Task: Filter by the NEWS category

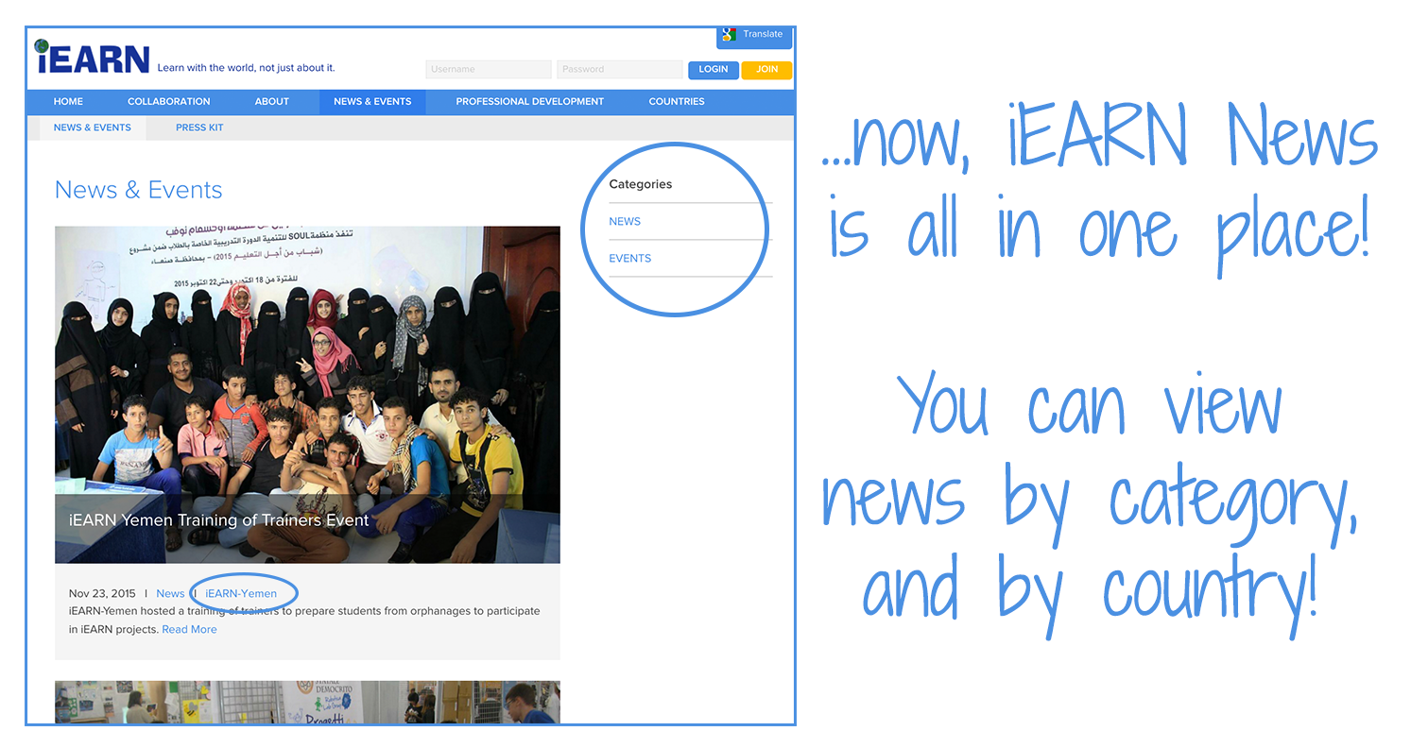Action: 625,222
